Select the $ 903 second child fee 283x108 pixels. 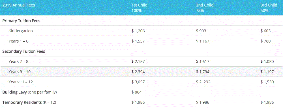click(x=201, y=31)
